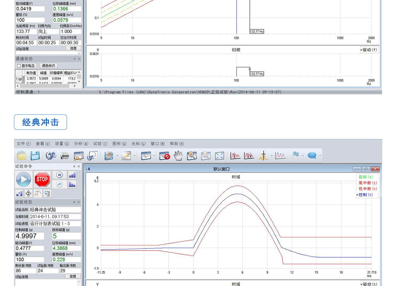Screen dimensions: 396x286
Task: Open dropdown arrow next to speech bubble icon
Action: 320,156
